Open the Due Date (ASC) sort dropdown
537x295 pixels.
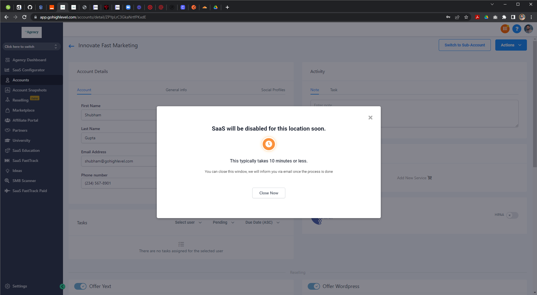point(262,222)
